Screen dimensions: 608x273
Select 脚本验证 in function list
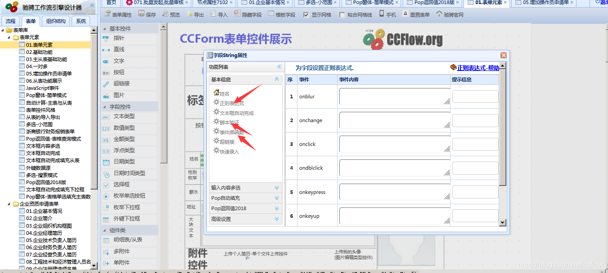[229, 123]
